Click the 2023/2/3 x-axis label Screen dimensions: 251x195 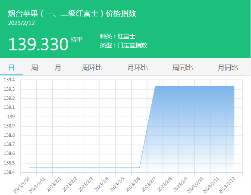[x=86, y=184]
